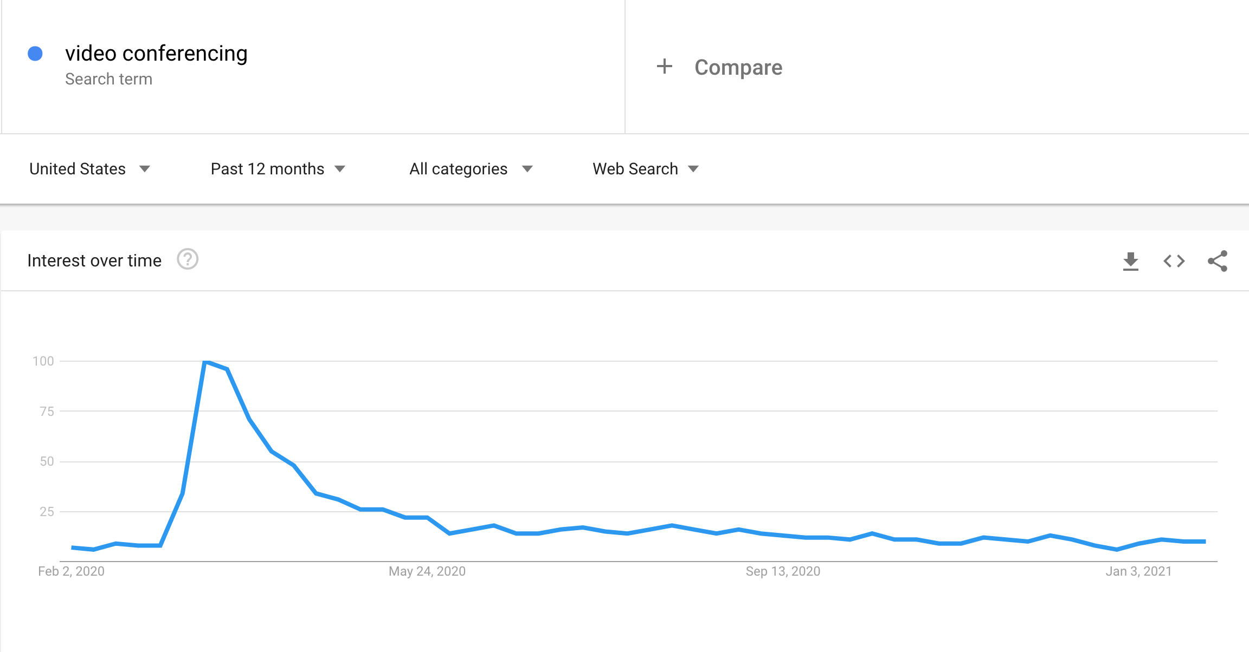Select the May 24, 2020 axis label
1249x652 pixels.
(x=427, y=571)
